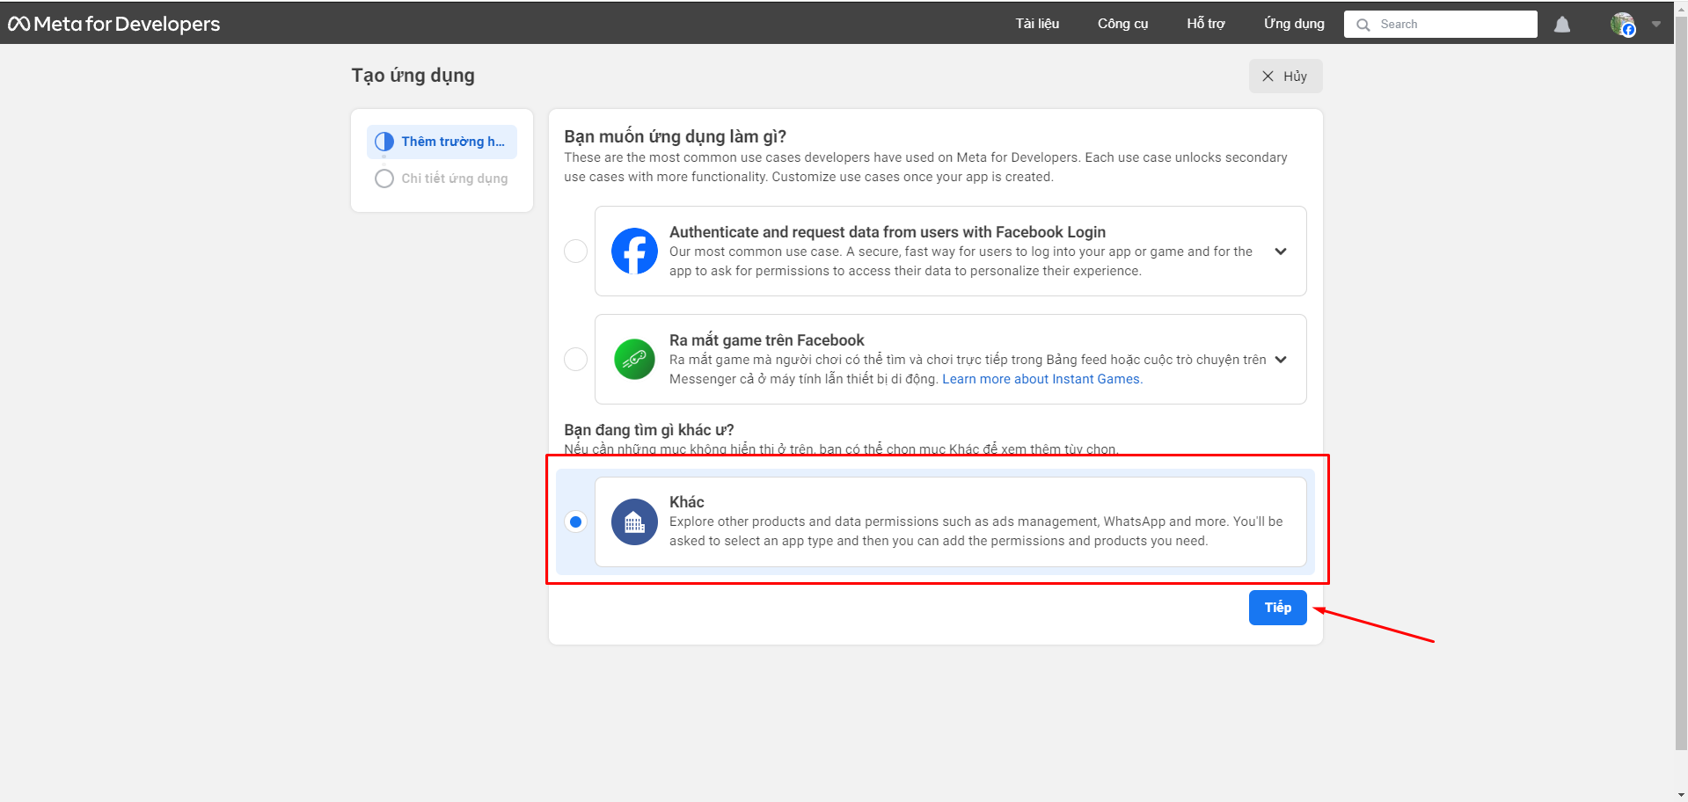Open the Công cụ menu
Viewport: 1688px width, 802px height.
click(x=1122, y=24)
